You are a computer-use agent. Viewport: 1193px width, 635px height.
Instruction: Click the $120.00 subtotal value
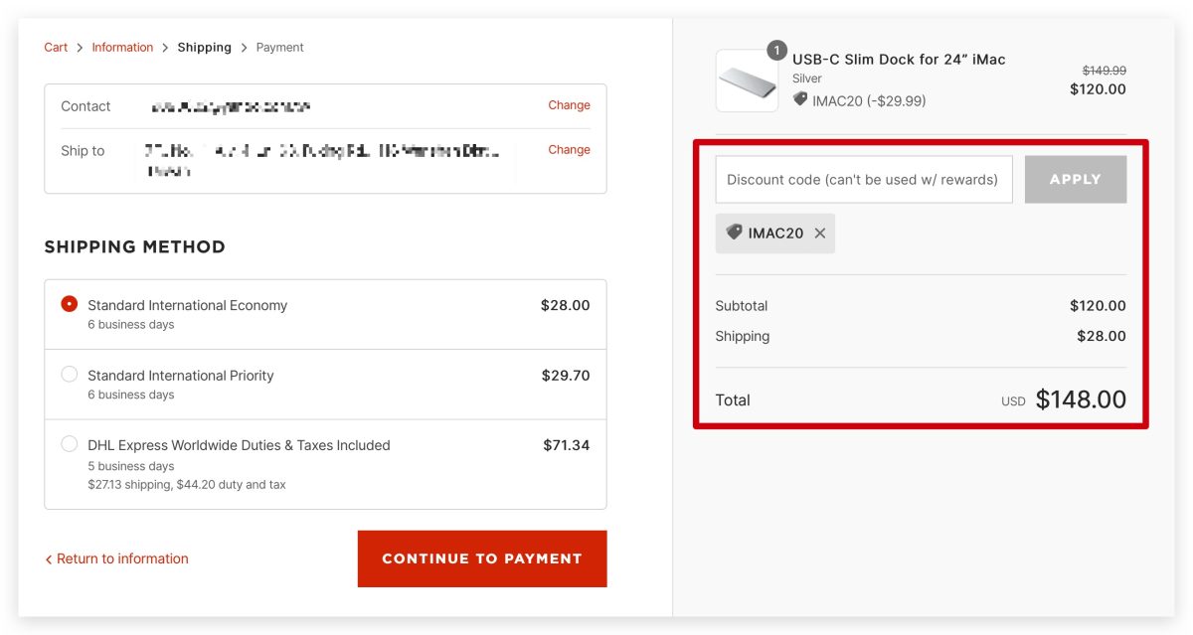[x=1098, y=306]
